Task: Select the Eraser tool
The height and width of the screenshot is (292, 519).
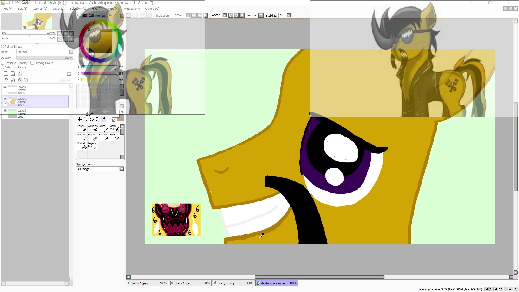Action: 93,137
